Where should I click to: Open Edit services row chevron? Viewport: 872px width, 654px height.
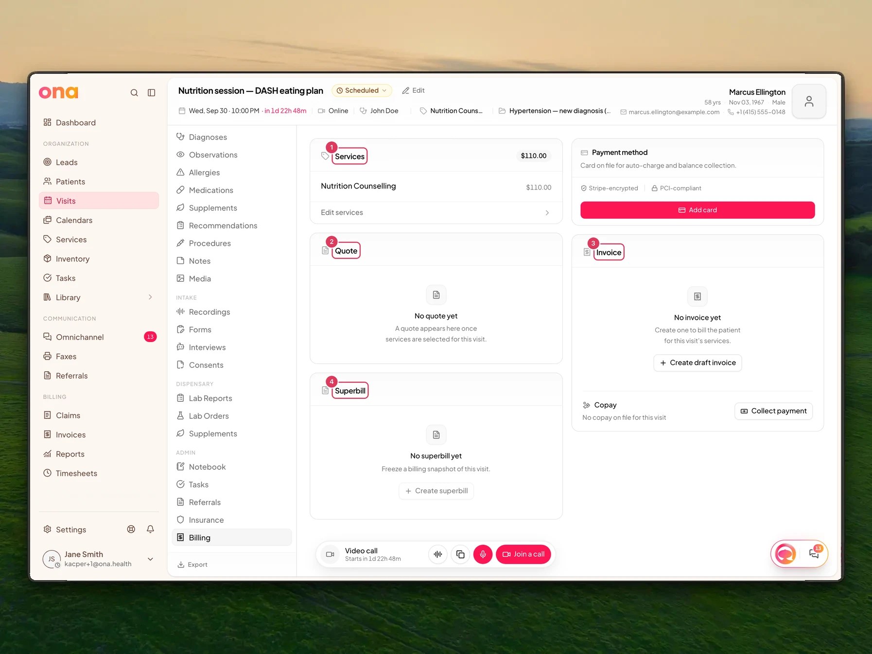click(x=547, y=213)
